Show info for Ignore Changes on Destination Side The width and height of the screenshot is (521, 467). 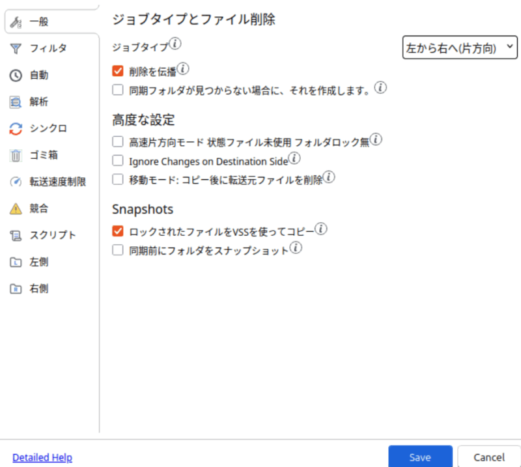coord(294,158)
